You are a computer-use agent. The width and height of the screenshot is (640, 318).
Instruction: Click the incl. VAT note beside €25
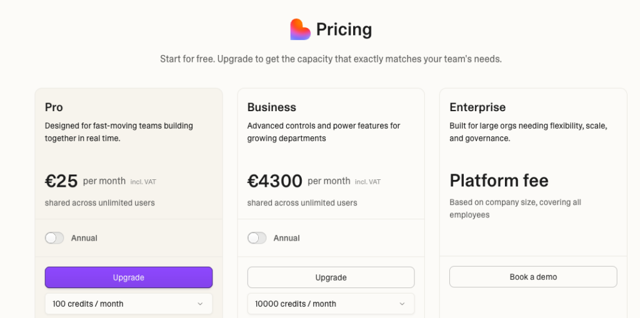click(143, 182)
